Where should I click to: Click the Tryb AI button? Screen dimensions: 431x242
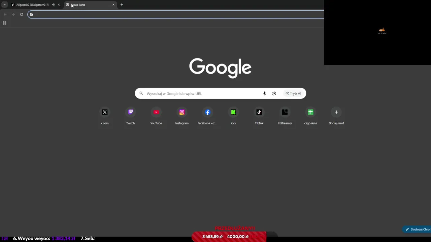[293, 93]
